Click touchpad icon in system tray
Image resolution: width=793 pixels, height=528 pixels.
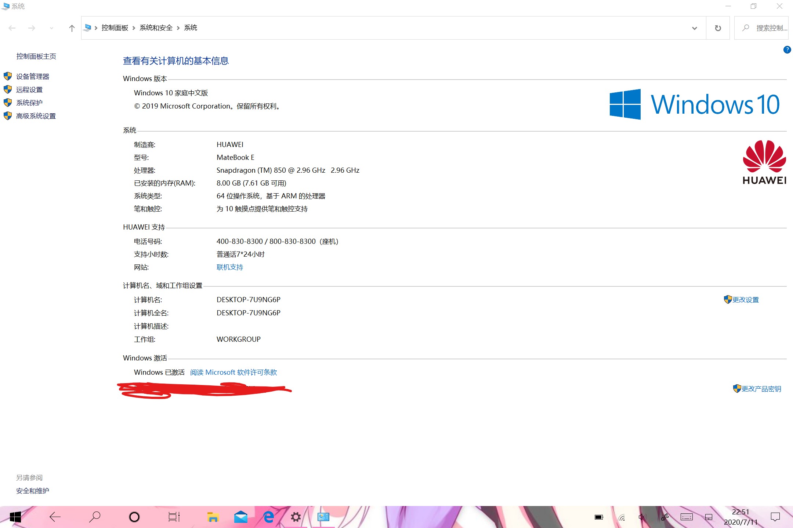(709, 517)
